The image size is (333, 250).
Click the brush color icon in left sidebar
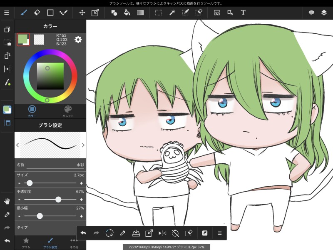click(x=7, y=82)
